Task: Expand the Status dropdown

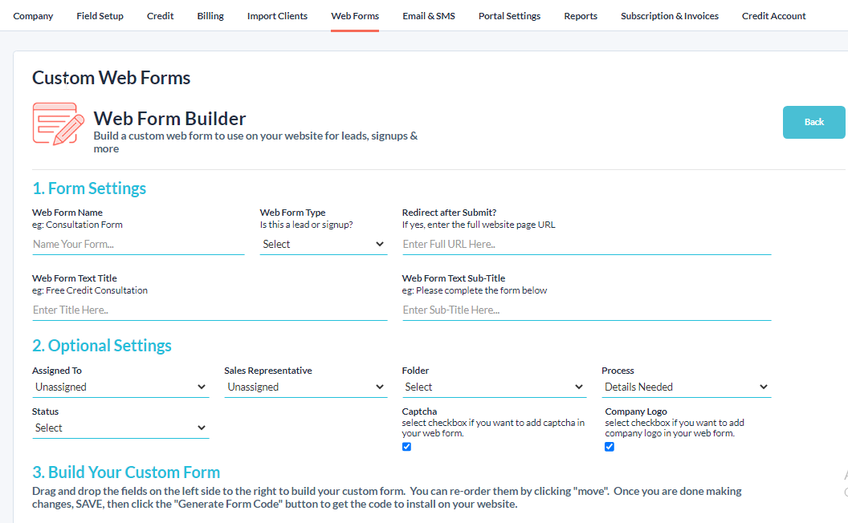Action: click(120, 428)
